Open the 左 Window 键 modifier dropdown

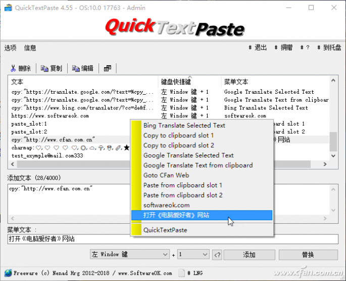tap(130, 255)
